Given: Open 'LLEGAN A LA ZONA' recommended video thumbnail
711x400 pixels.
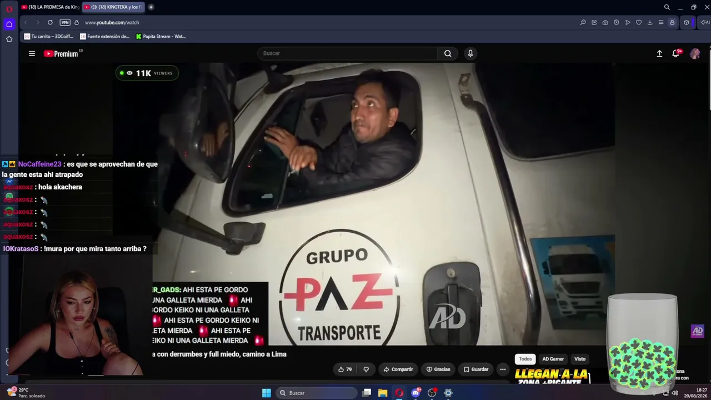Looking at the screenshot, I should coord(552,376).
